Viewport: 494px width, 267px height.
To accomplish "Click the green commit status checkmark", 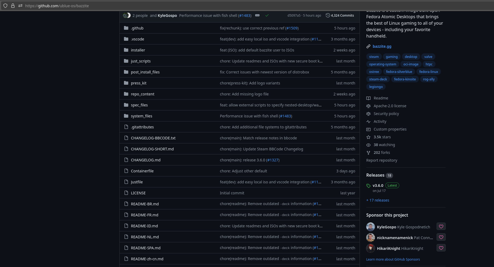I will (x=267, y=15).
